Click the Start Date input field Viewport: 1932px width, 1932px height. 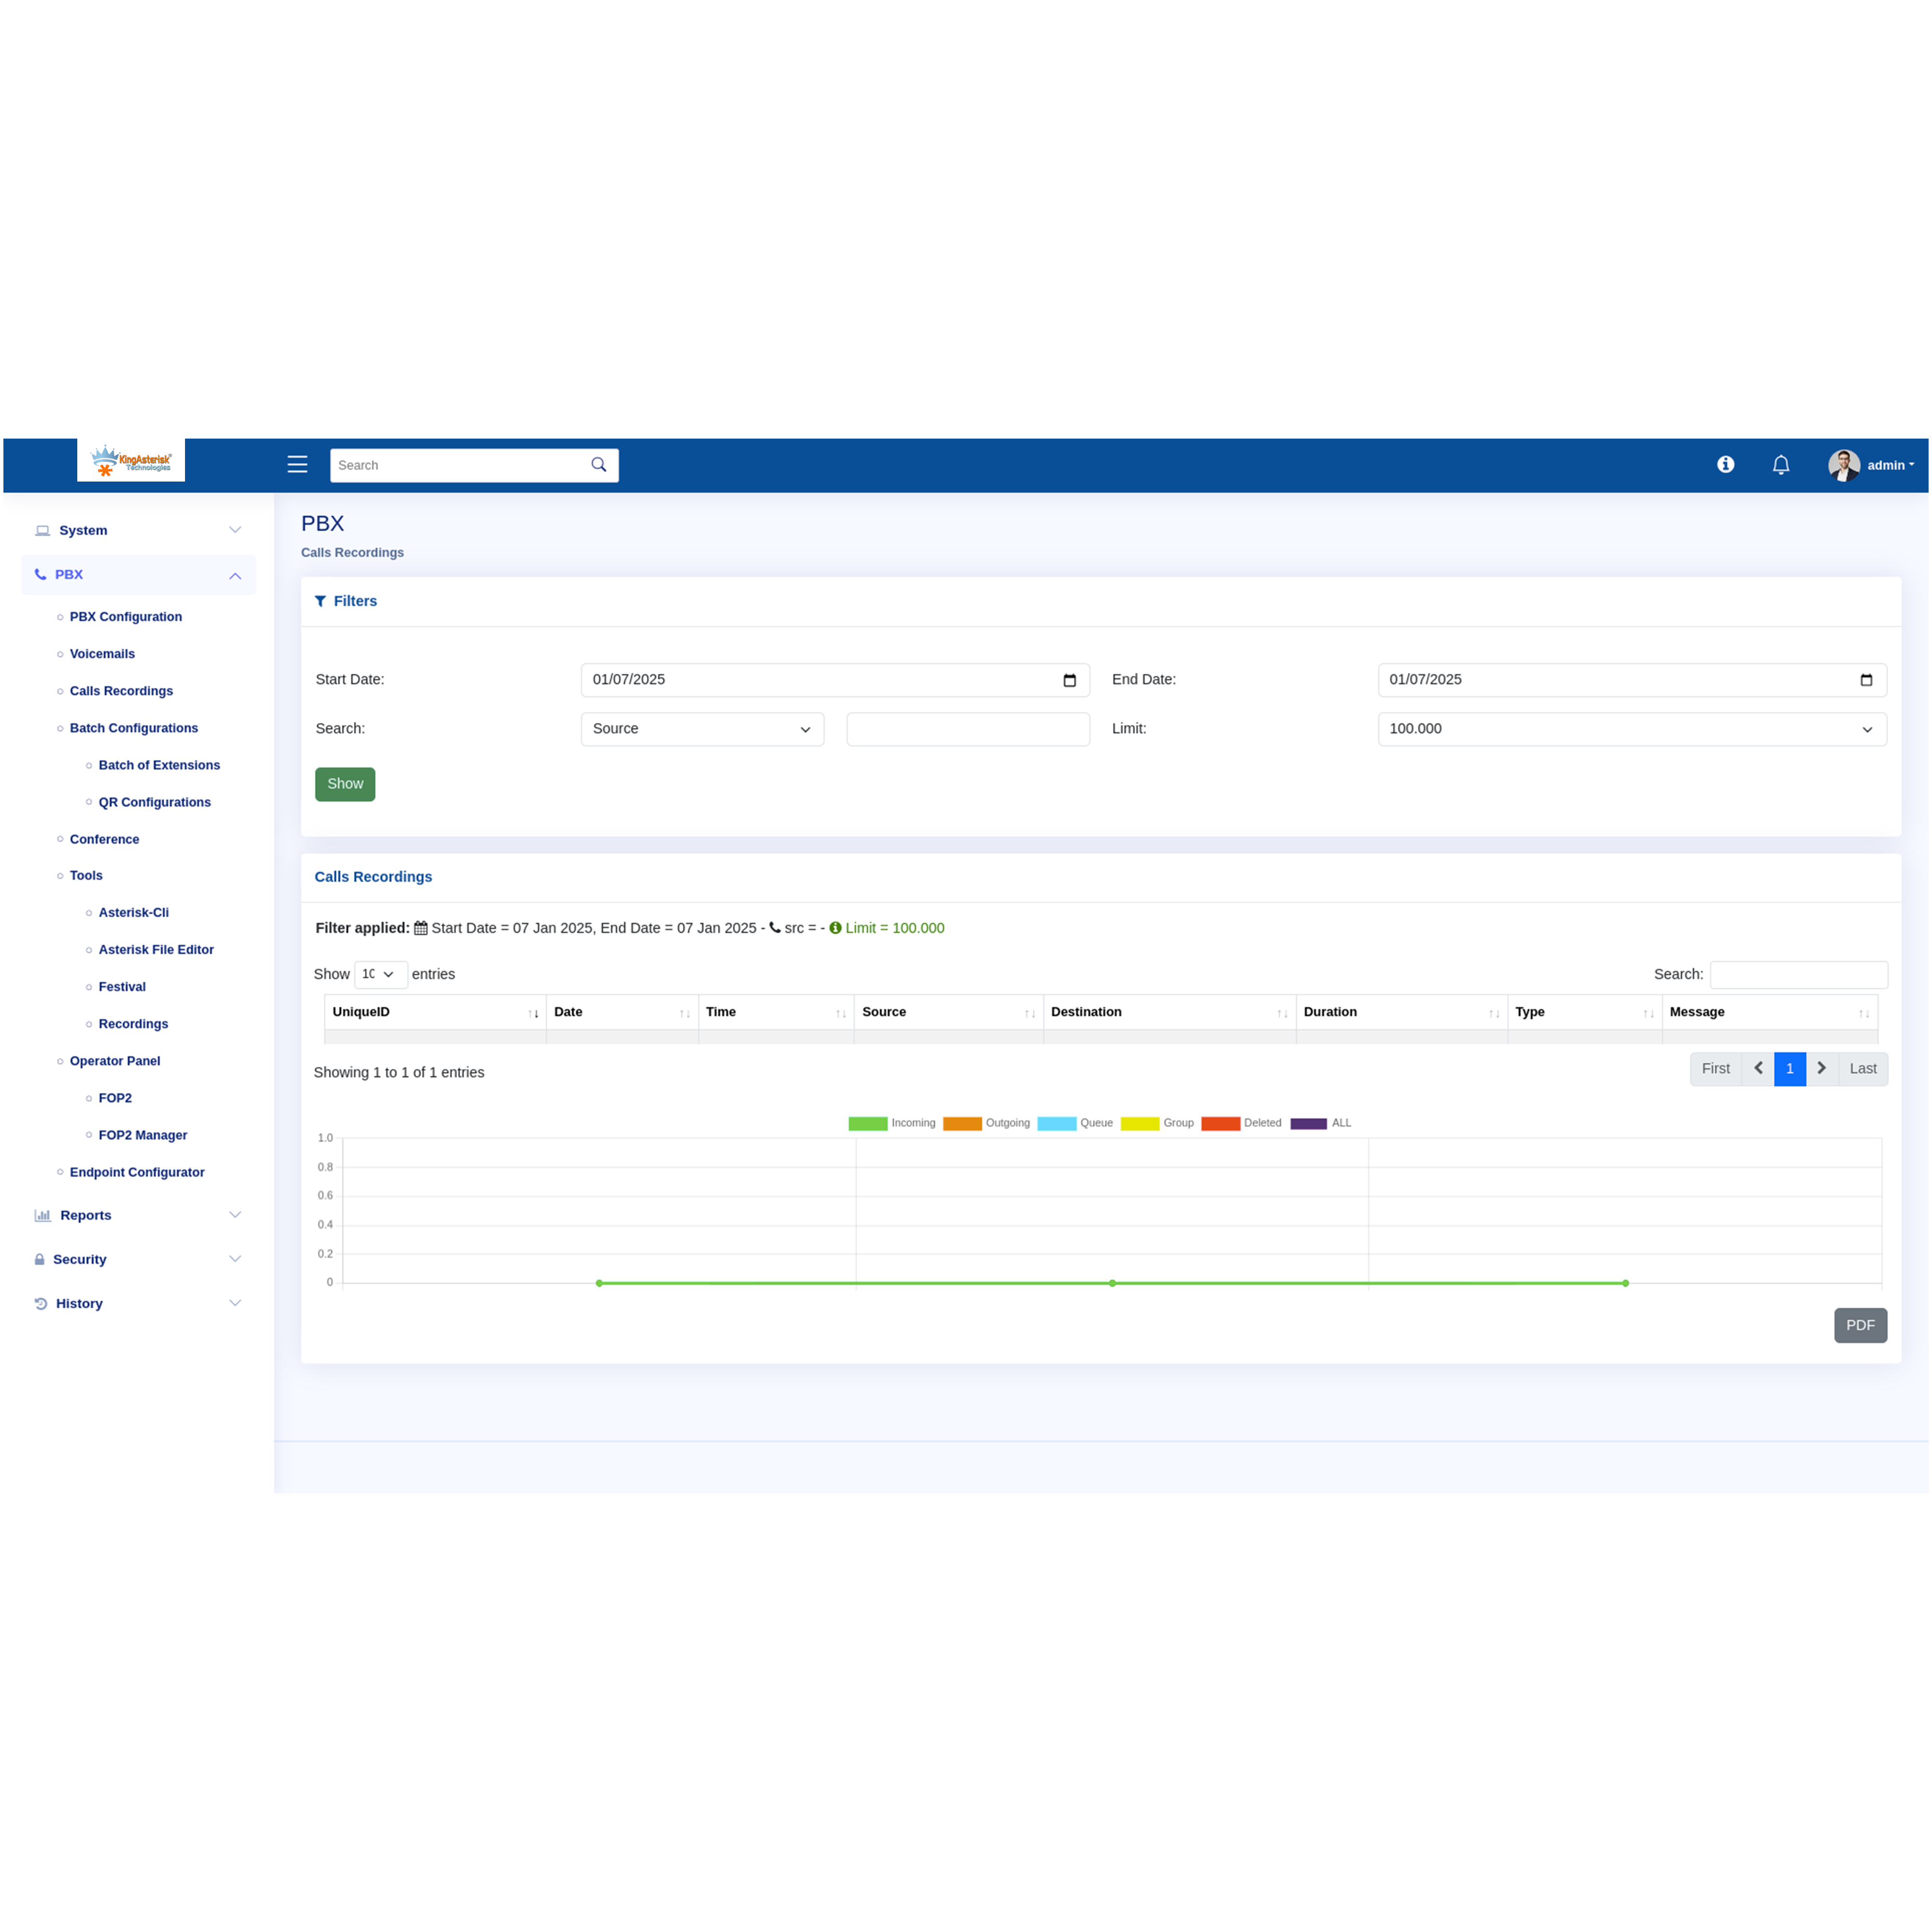[835, 680]
